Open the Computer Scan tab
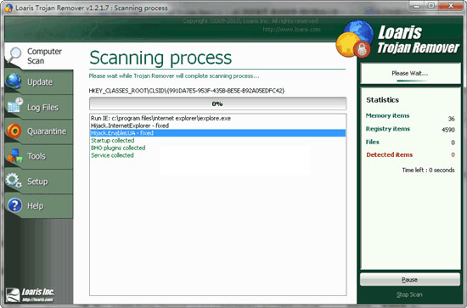 click(39, 56)
